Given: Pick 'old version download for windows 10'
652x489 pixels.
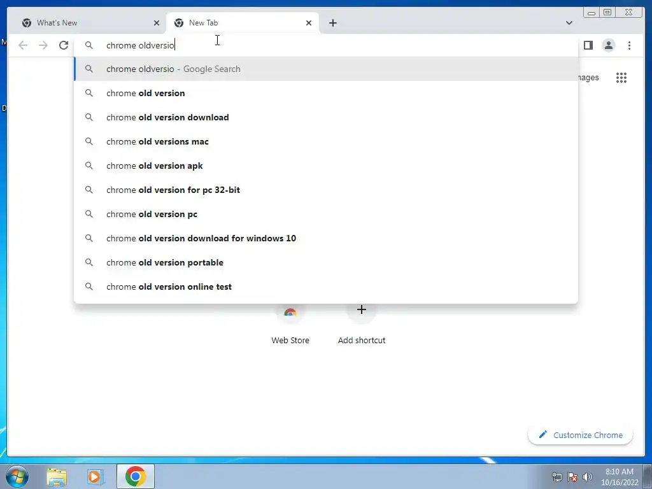Looking at the screenshot, I should coord(326,238).
